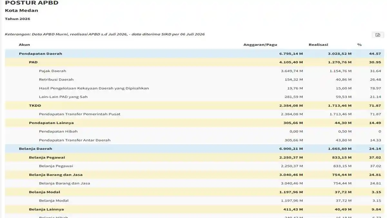Click Pendapatan Transfer Pemerintah Pusat row
The width and height of the screenshot is (387, 218).
point(194,114)
